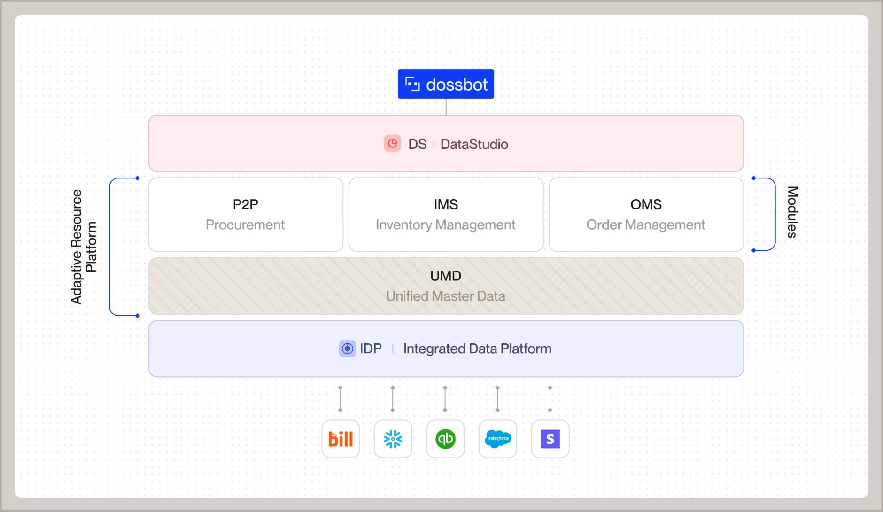The width and height of the screenshot is (883, 512).
Task: Select the P2P Procurement module box
Action: point(246,215)
